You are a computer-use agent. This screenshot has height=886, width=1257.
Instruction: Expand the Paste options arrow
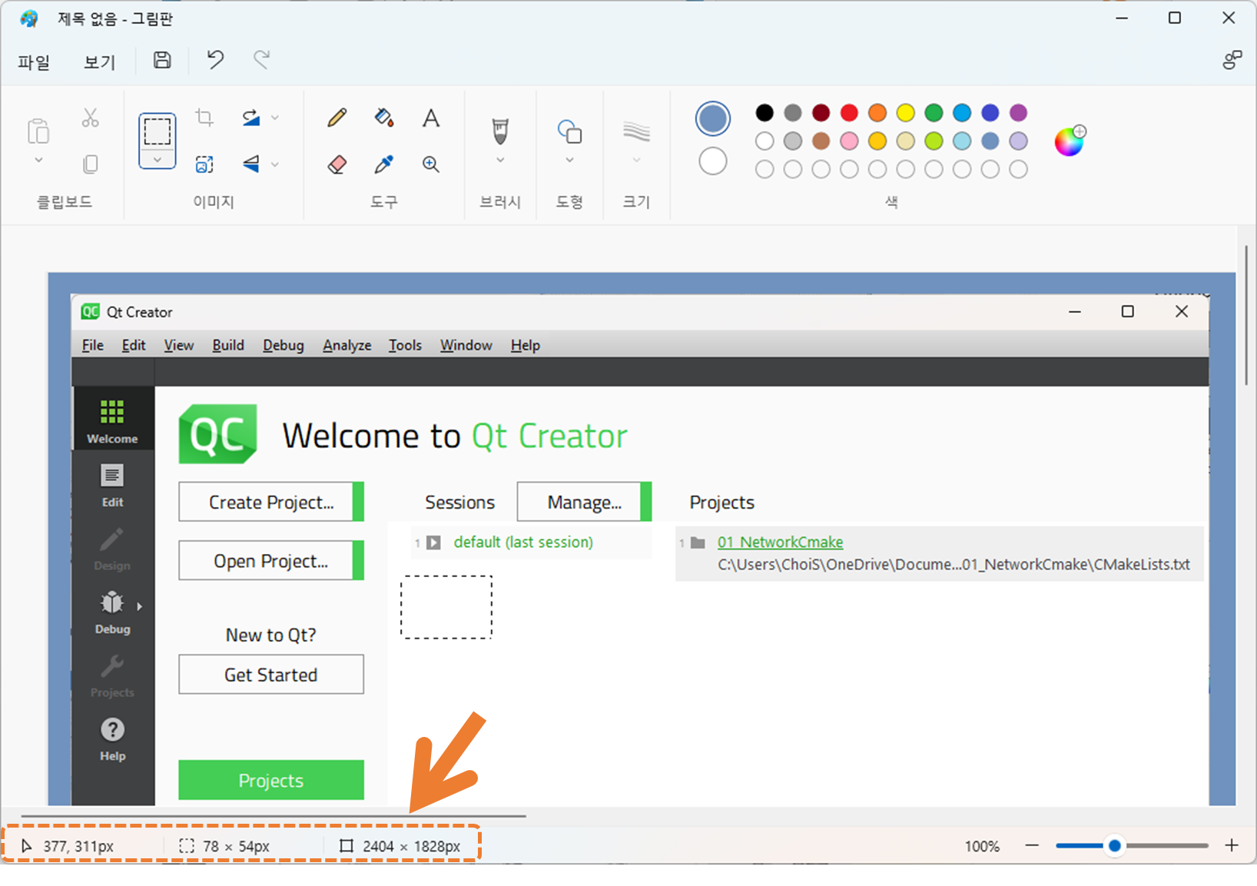coord(38,161)
